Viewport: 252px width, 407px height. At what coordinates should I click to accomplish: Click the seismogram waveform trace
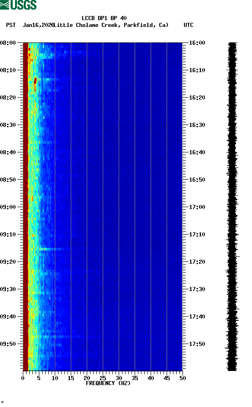232,207
